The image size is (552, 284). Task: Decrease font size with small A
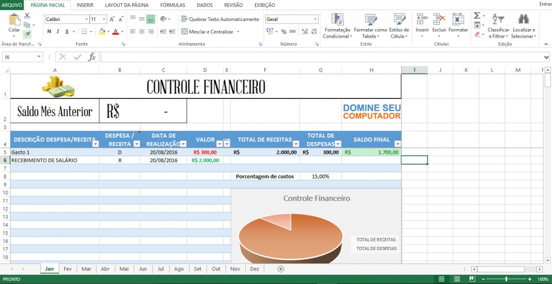(x=121, y=19)
